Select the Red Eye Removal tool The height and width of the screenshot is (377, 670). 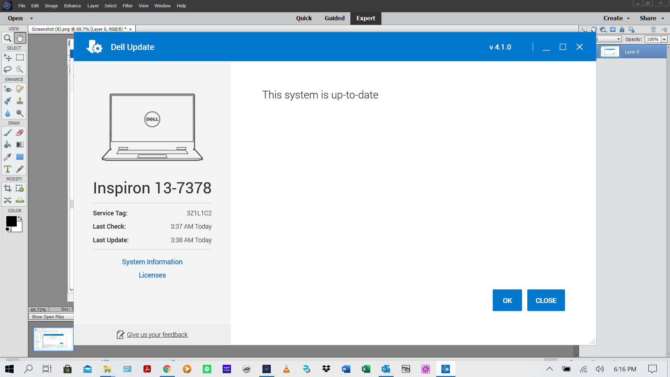pyautogui.click(x=7, y=89)
